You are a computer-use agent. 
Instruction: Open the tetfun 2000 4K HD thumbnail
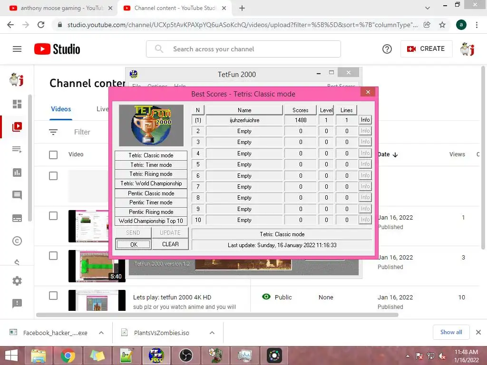pyautogui.click(x=97, y=300)
